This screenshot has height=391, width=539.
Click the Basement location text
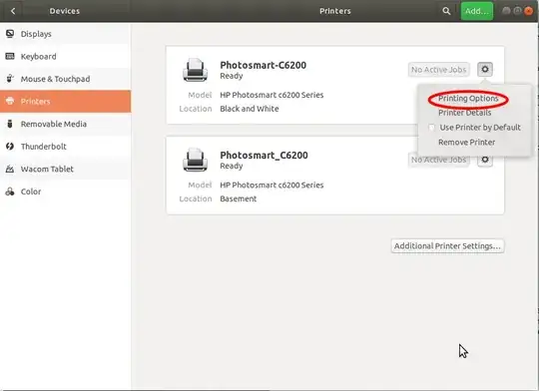click(x=239, y=198)
